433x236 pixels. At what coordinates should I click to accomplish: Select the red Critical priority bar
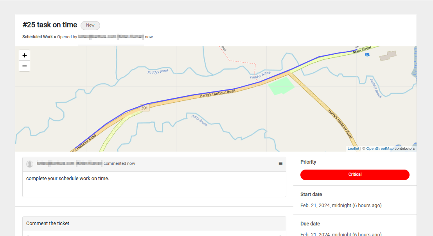[355, 175]
